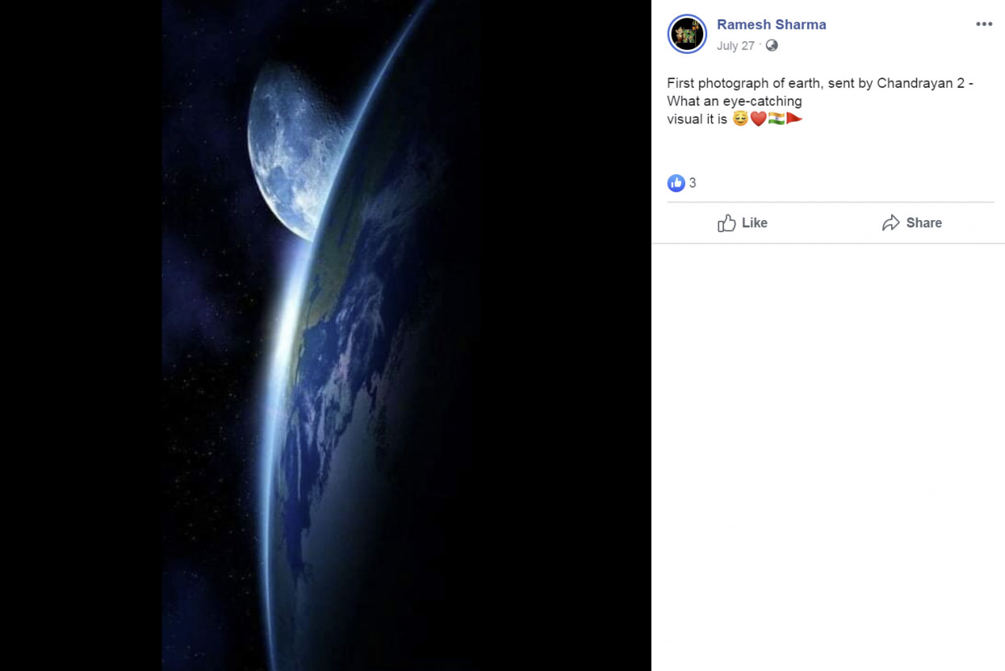Click the black area left of photo
Viewport: 1005px width, 671px height.
[81, 335]
